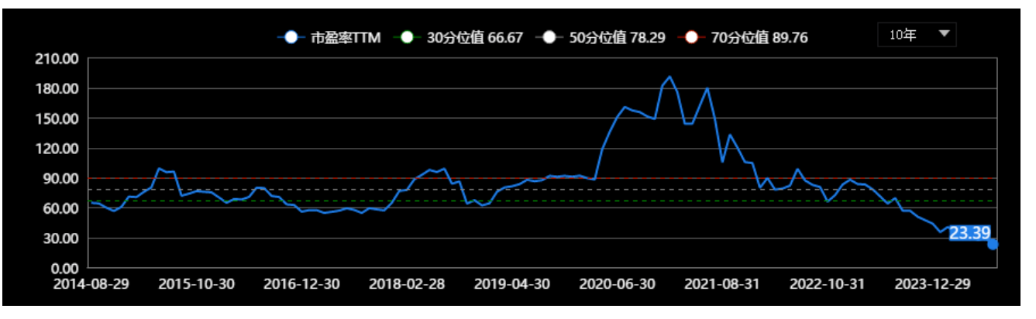Click the 150.00 y-axis label
Screen dimensions: 1036x319
(58, 118)
